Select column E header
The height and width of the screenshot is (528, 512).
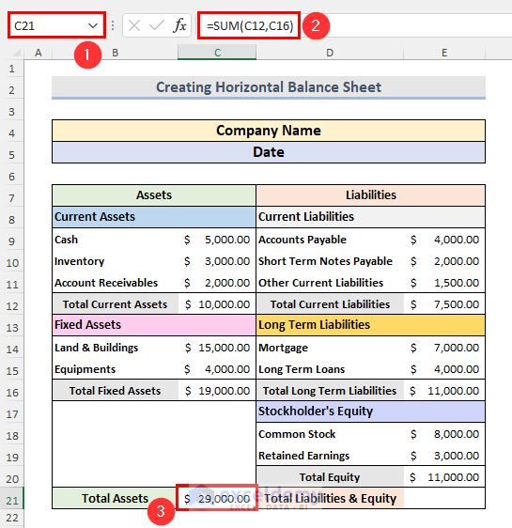coord(444,53)
